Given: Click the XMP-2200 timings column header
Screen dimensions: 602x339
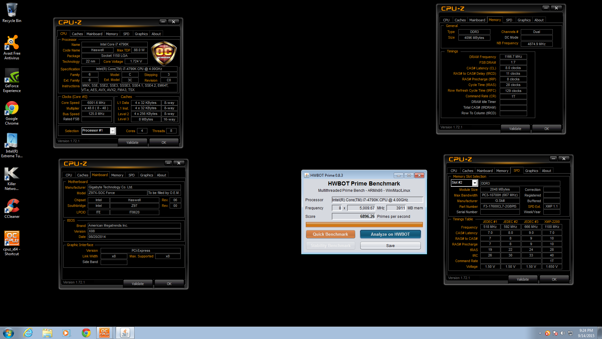Looking at the screenshot, I should [552, 222].
